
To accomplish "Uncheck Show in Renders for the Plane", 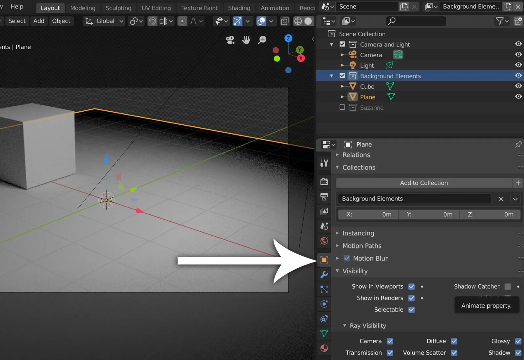I will pyautogui.click(x=411, y=298).
